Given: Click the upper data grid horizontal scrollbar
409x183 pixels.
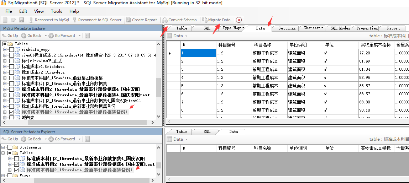Looking at the screenshot, I should pos(287,122).
